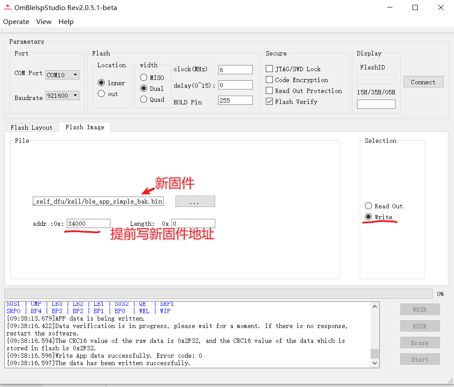
Task: Select the out flash location option
Action: point(101,94)
